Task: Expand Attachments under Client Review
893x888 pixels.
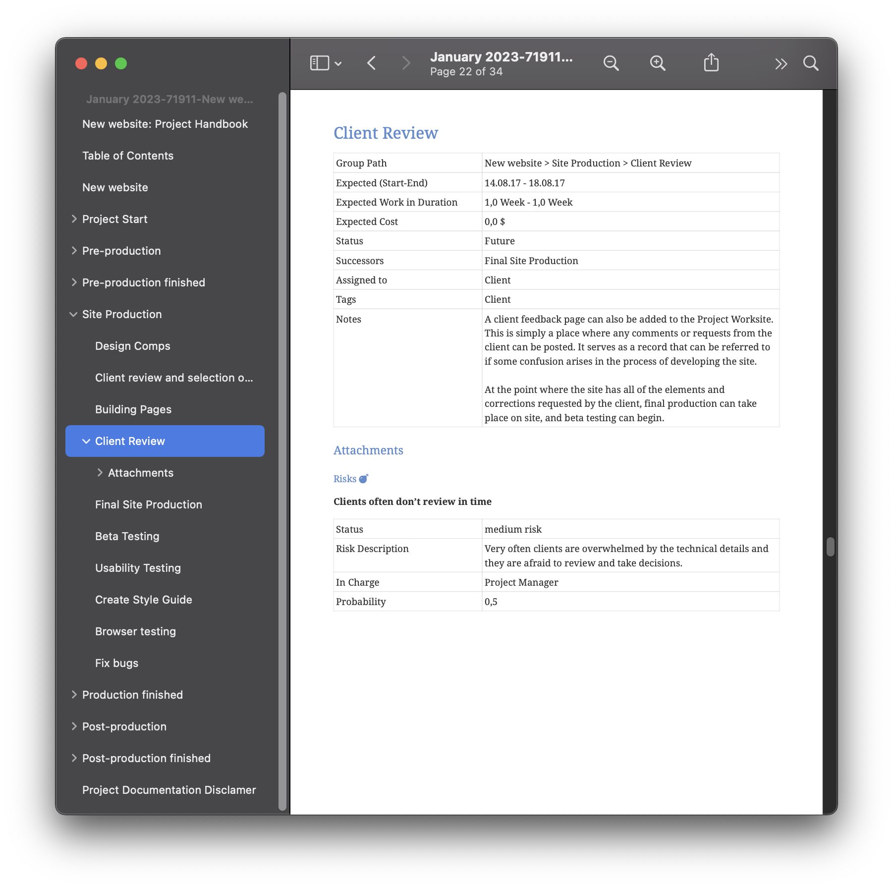Action: (x=101, y=472)
